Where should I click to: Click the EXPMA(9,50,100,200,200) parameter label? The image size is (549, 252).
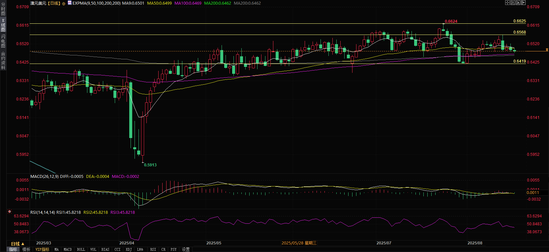click(x=97, y=3)
